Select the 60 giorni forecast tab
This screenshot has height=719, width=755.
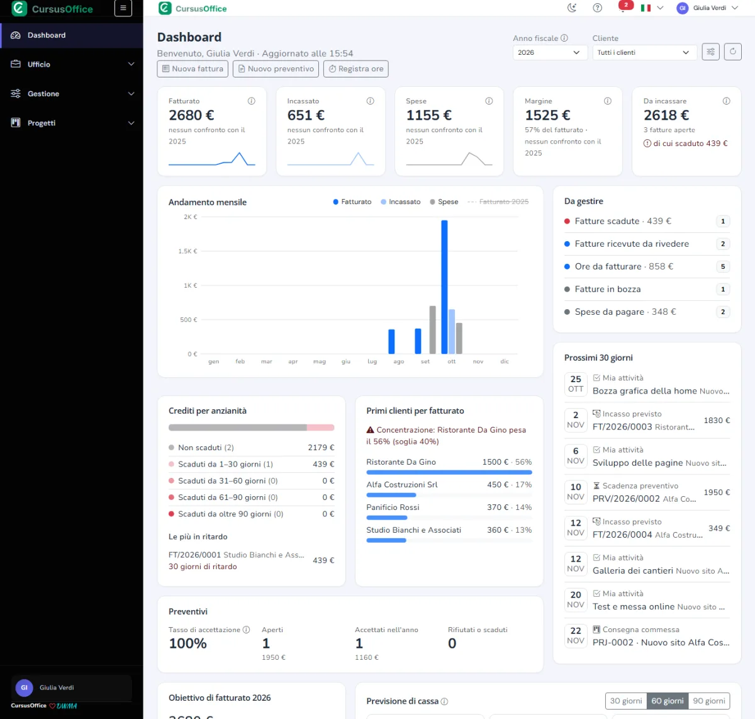(668, 701)
